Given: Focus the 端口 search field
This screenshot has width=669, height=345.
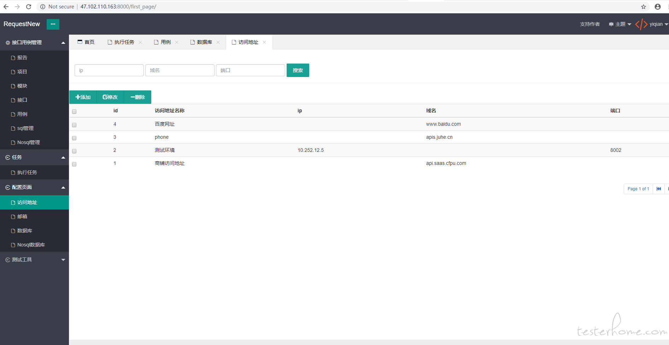Looking at the screenshot, I should pos(251,70).
